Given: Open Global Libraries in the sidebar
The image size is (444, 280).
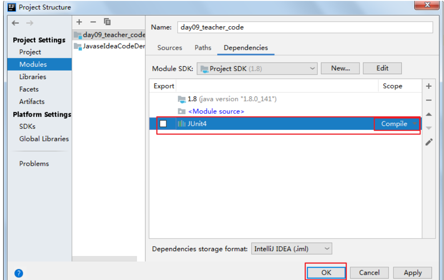Looking at the screenshot, I should click(x=44, y=139).
